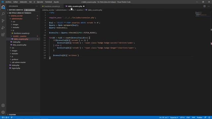Collapse Sin Título workspace section

(23, 13)
